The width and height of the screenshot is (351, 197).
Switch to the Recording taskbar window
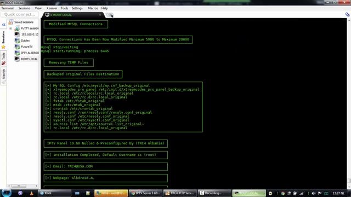pos(214,193)
